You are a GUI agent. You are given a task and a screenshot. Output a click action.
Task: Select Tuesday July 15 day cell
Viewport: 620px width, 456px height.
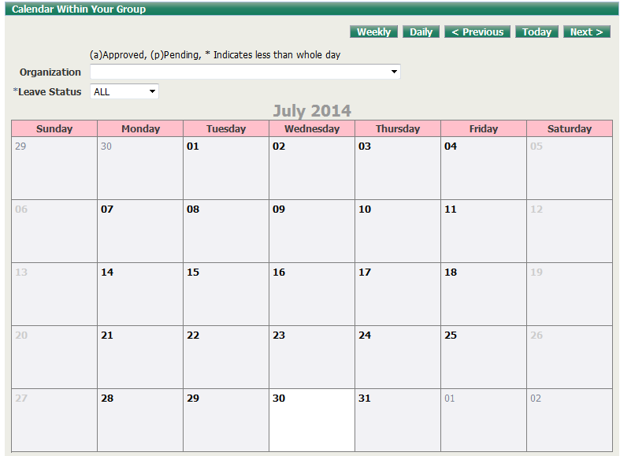click(225, 294)
